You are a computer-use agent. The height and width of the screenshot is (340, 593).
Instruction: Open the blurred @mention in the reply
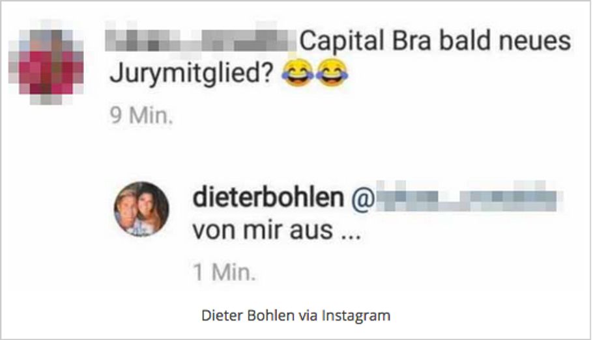pyautogui.click(x=469, y=197)
